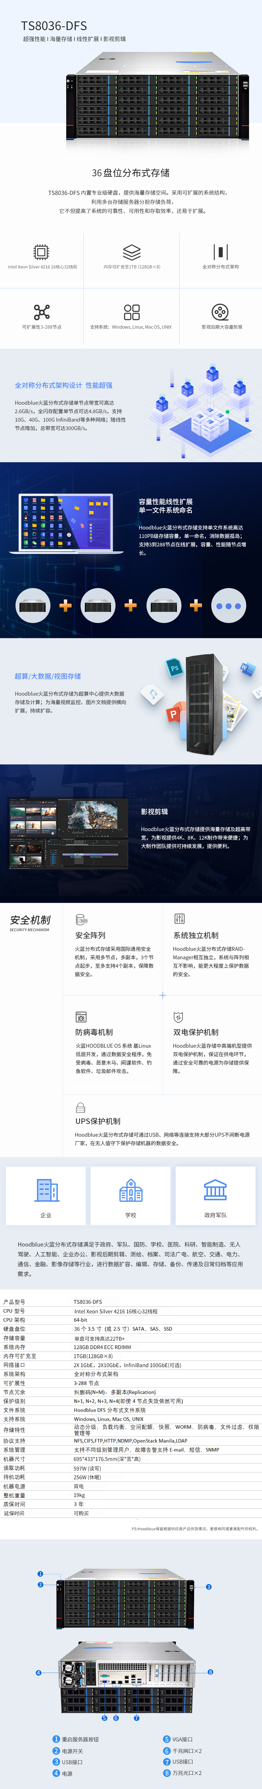The height and width of the screenshot is (1789, 262).
Task: Click the blue three-dot circle after the server row
Action: tap(229, 606)
